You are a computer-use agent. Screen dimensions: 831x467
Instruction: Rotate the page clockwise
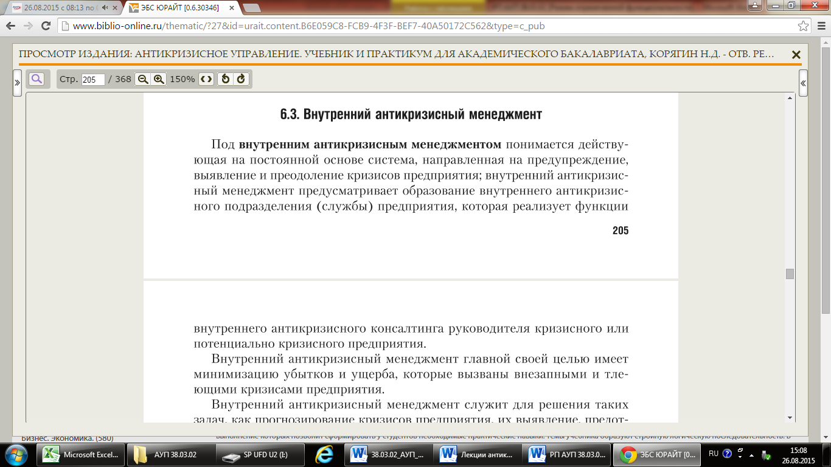[x=241, y=79]
